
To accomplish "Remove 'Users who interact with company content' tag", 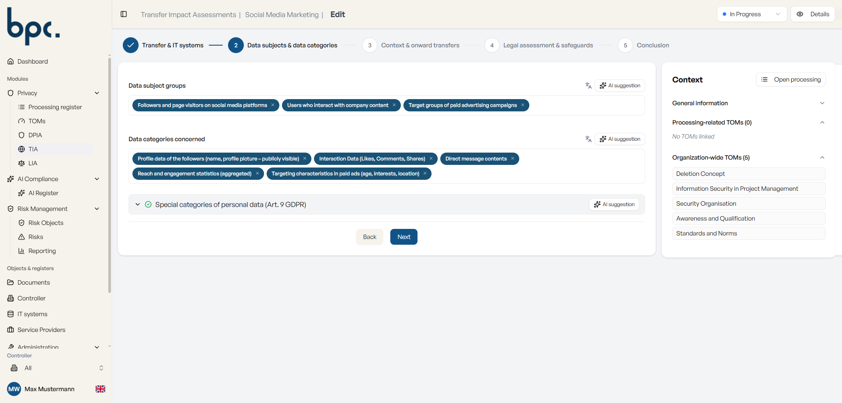I will coord(394,105).
